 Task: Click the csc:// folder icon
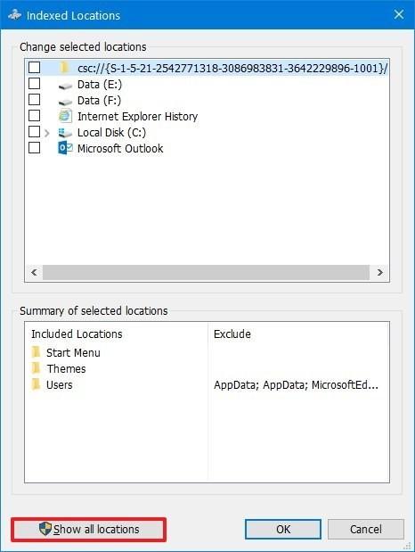[x=64, y=67]
